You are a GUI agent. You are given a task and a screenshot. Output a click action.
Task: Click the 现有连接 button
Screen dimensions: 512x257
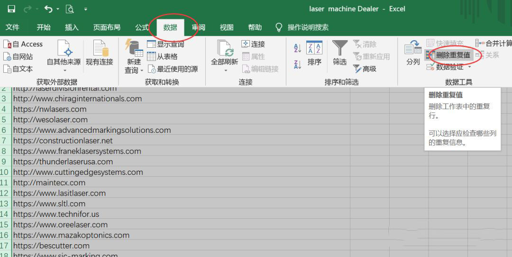(99, 53)
